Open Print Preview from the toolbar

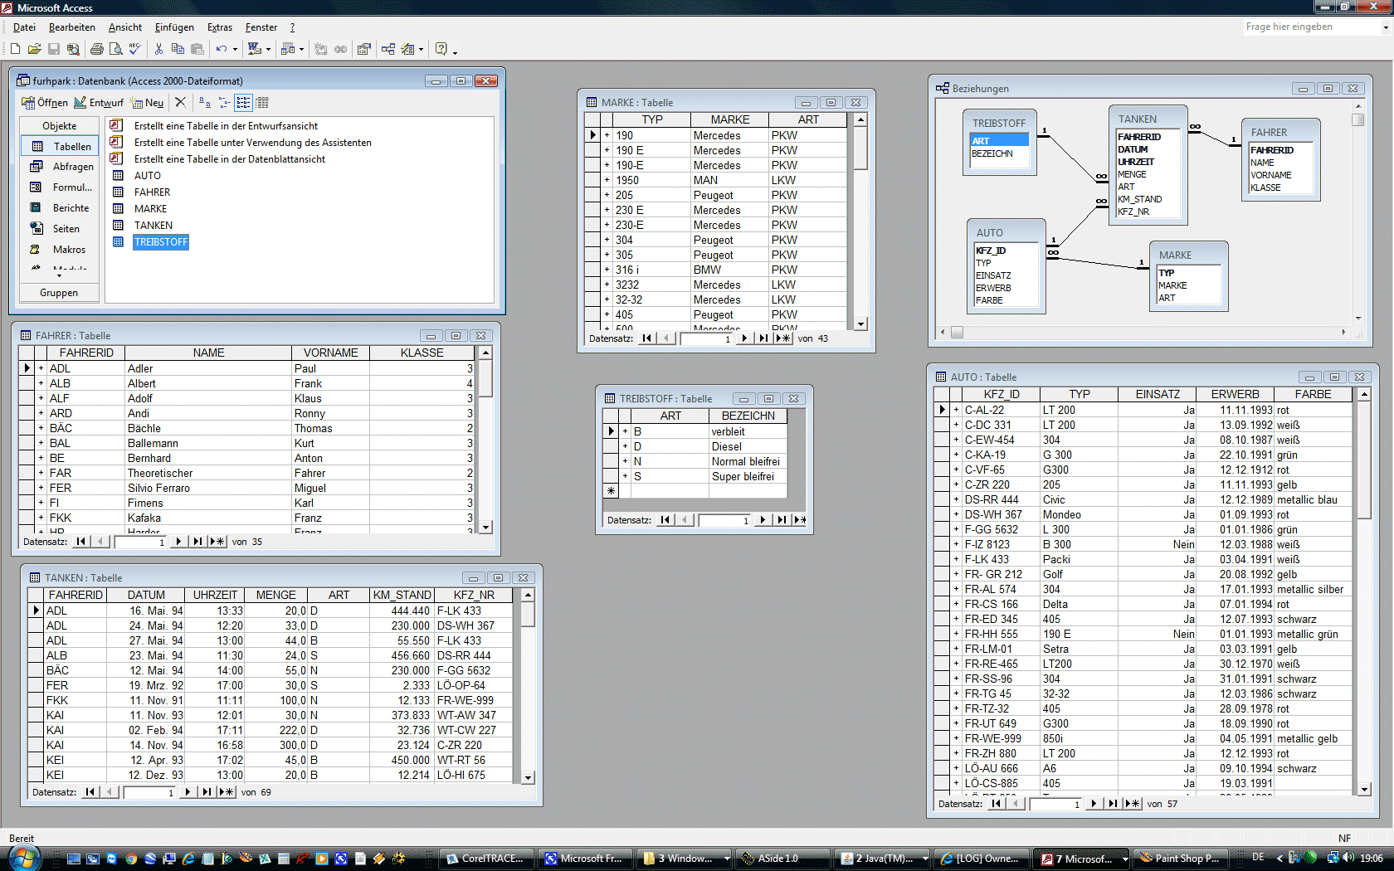(115, 49)
